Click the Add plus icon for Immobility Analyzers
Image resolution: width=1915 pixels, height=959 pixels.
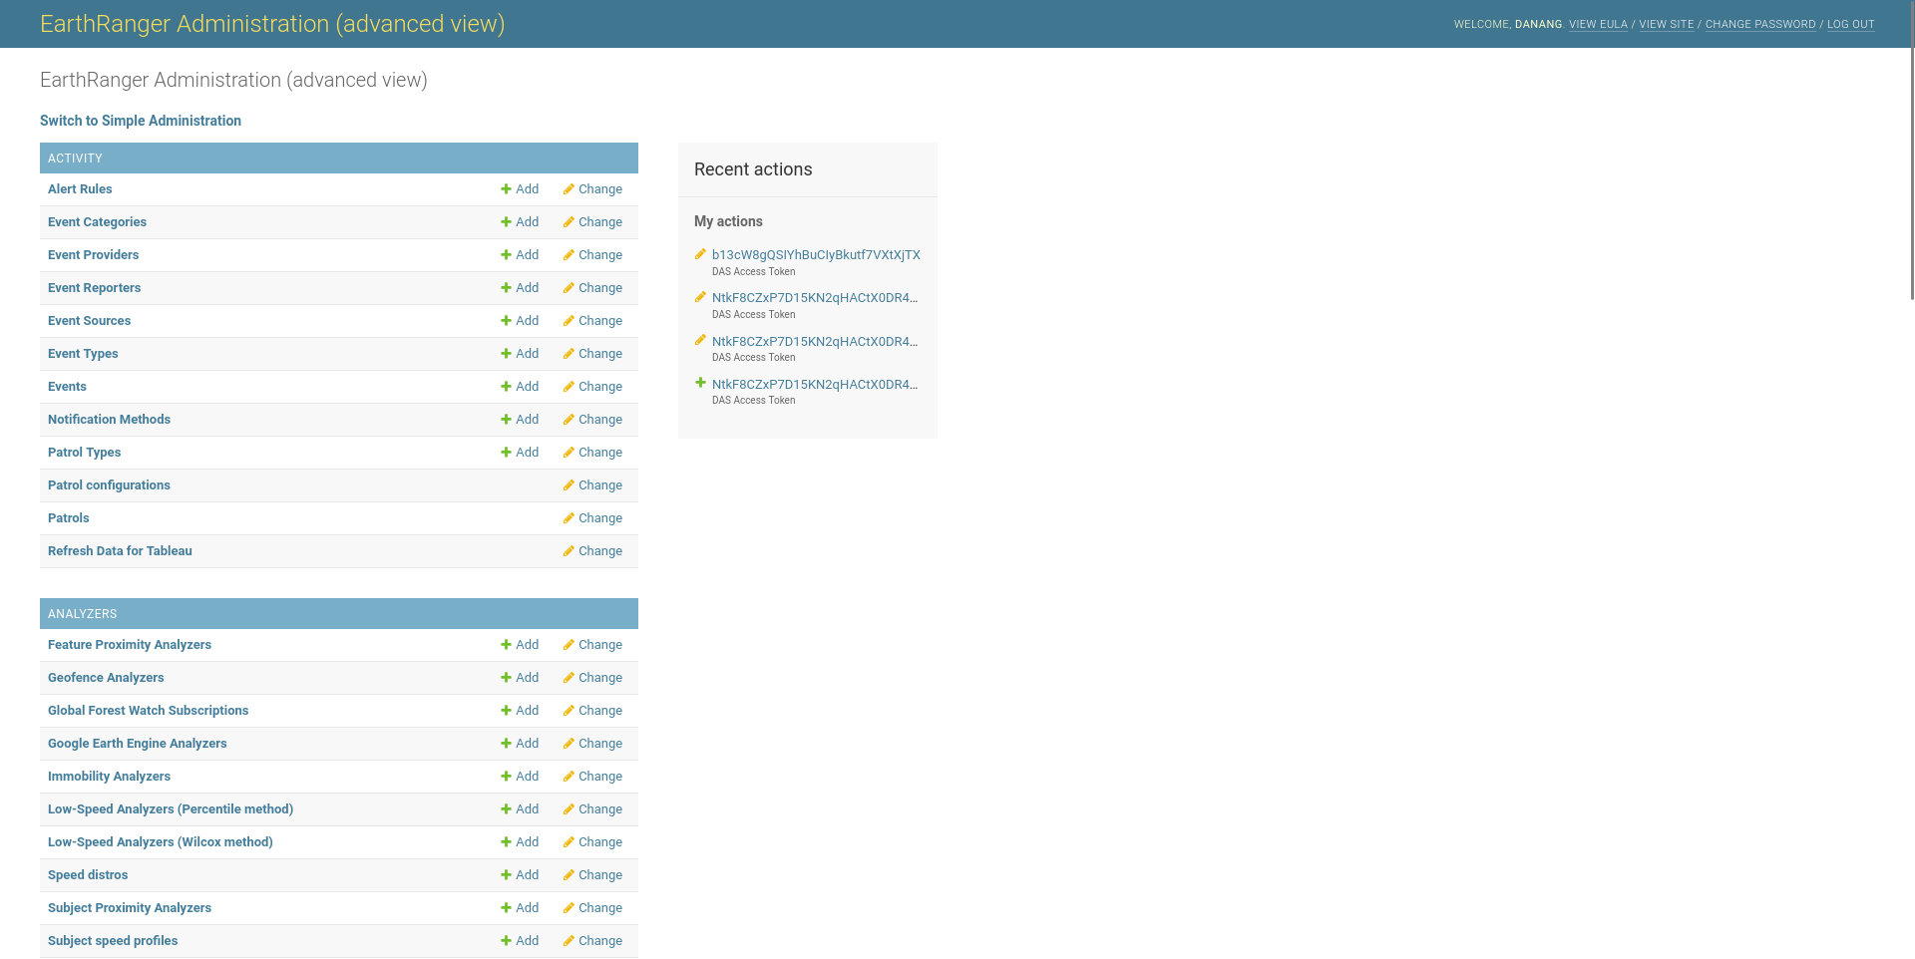tap(506, 777)
